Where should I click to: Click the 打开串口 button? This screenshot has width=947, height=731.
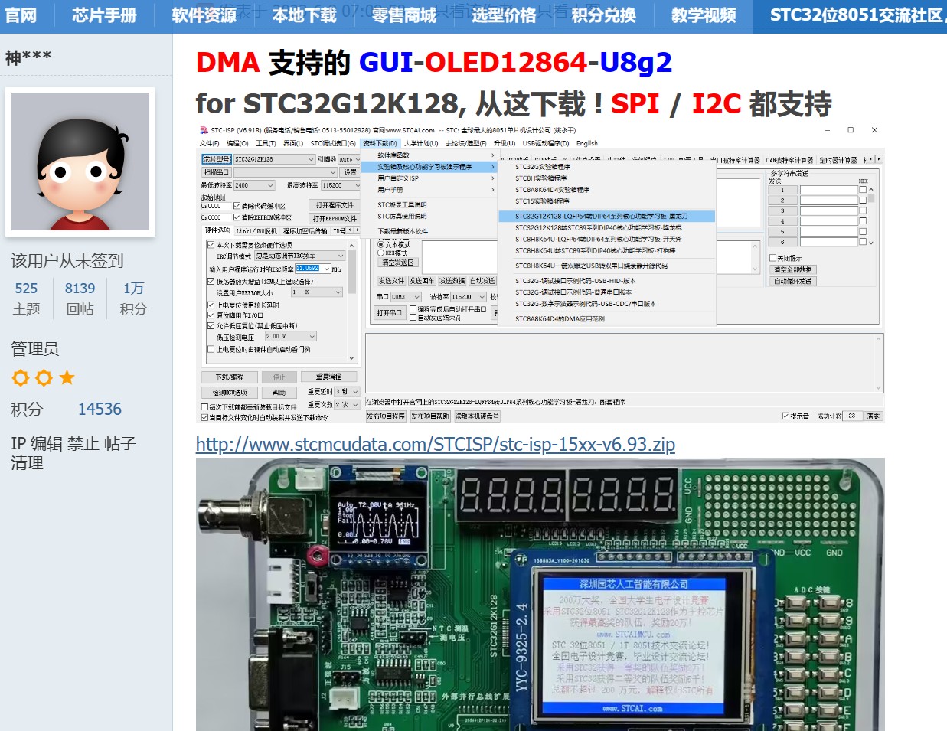(389, 312)
